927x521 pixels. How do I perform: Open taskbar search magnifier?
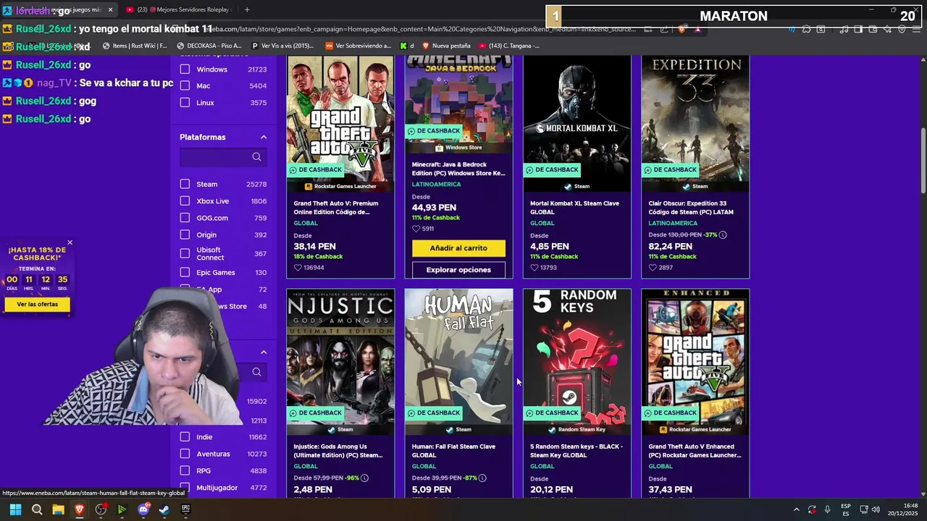(x=37, y=509)
